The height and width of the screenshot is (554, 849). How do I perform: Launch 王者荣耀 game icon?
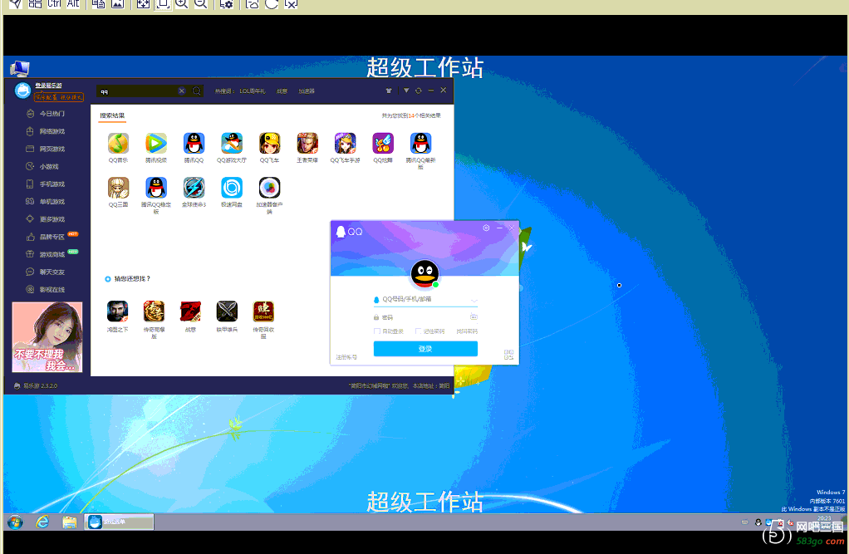pyautogui.click(x=307, y=144)
